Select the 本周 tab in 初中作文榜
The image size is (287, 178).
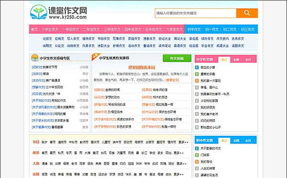coord(236,141)
